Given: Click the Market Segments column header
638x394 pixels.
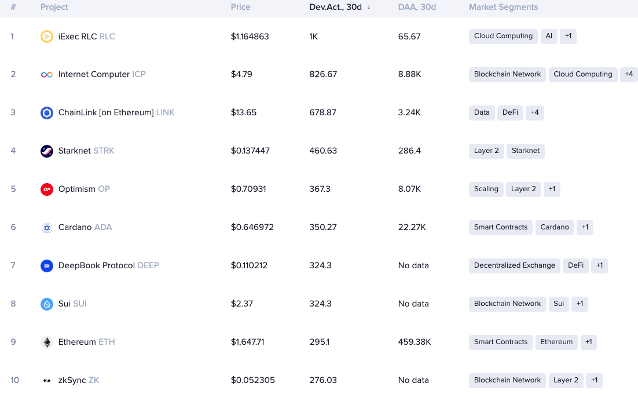Looking at the screenshot, I should tap(503, 7).
